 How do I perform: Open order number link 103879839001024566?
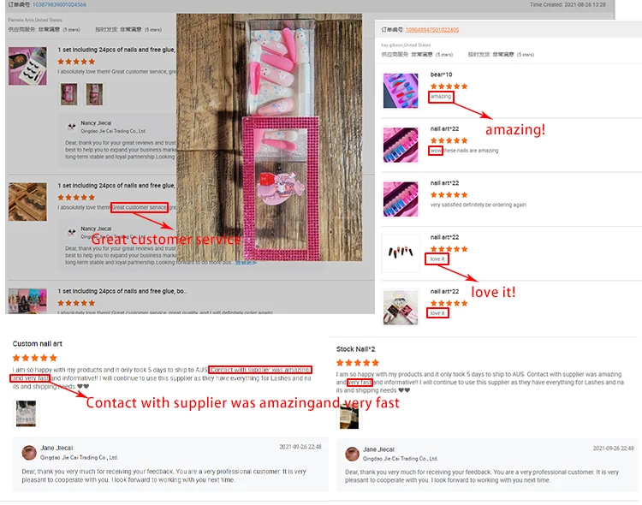(59, 4)
